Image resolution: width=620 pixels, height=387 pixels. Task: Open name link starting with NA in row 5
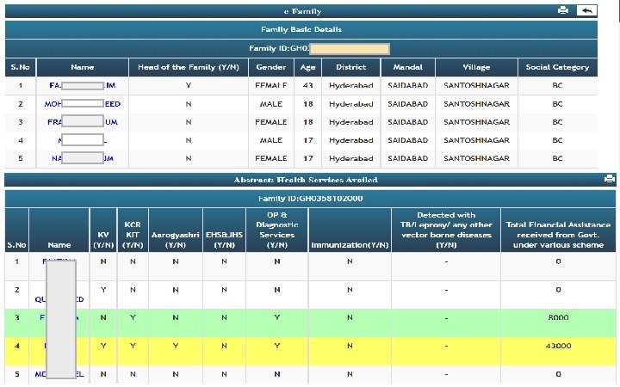pyautogui.click(x=83, y=158)
